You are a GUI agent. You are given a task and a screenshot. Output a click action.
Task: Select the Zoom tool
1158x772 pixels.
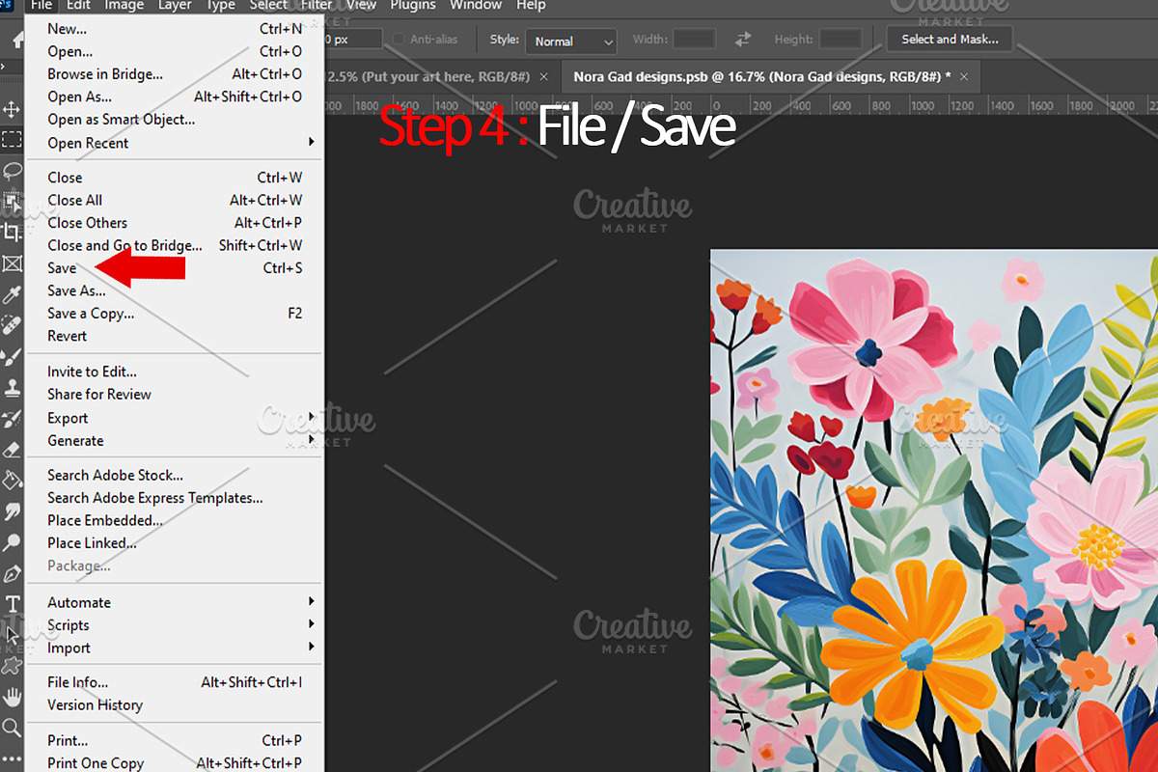coord(12,728)
